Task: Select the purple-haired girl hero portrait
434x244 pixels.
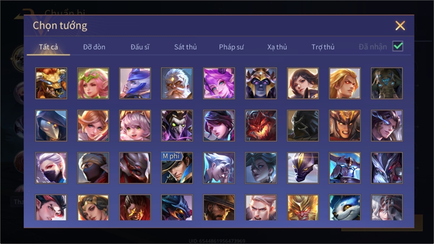Action: point(219,83)
